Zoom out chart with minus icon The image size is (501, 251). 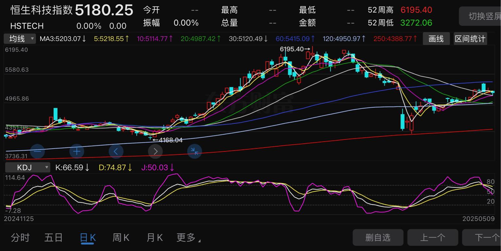tap(38, 151)
